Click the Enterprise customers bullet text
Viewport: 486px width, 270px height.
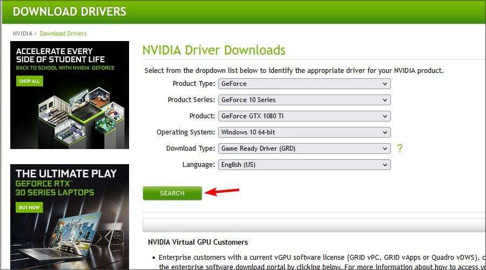tap(322, 262)
